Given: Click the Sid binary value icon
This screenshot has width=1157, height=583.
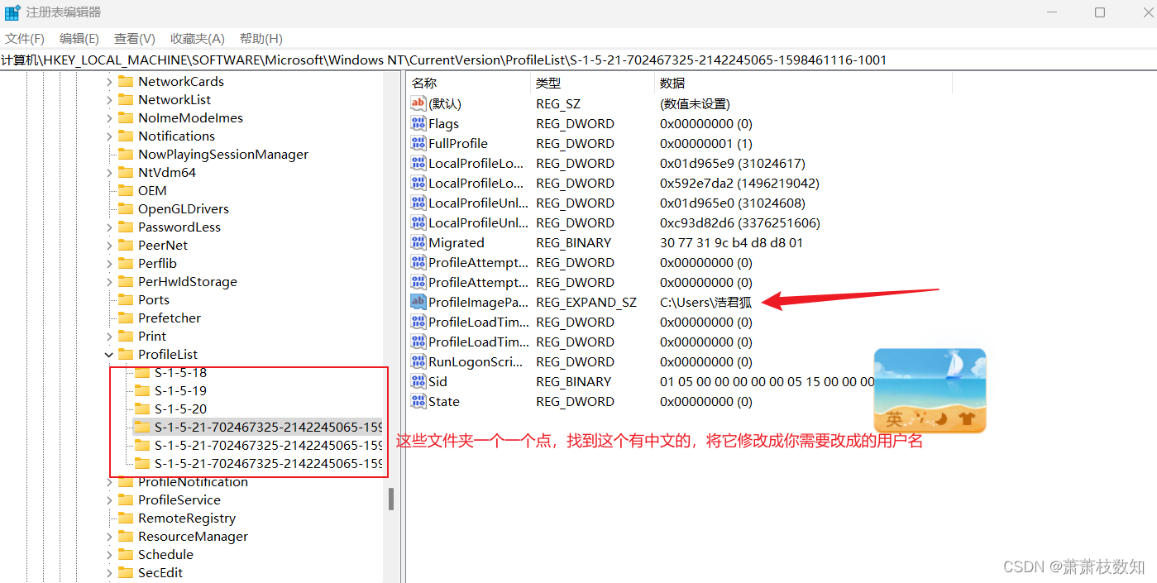Looking at the screenshot, I should click(x=418, y=381).
